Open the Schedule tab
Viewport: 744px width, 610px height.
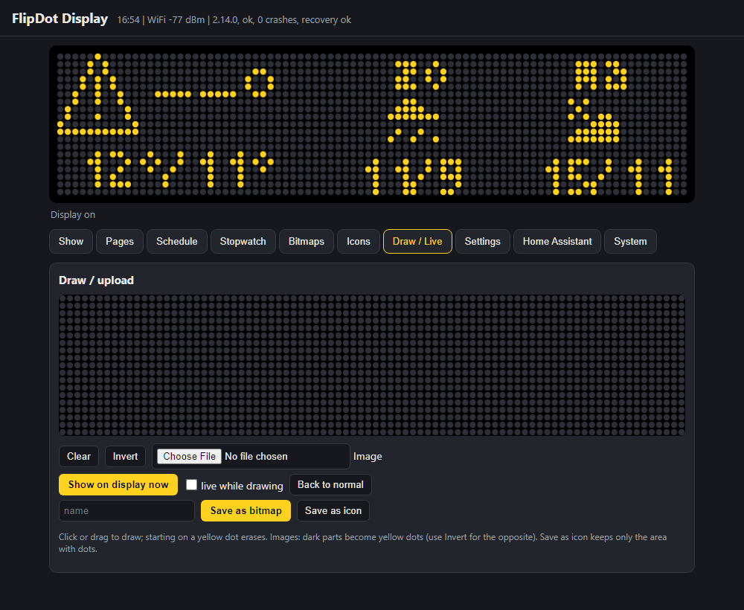tap(176, 242)
